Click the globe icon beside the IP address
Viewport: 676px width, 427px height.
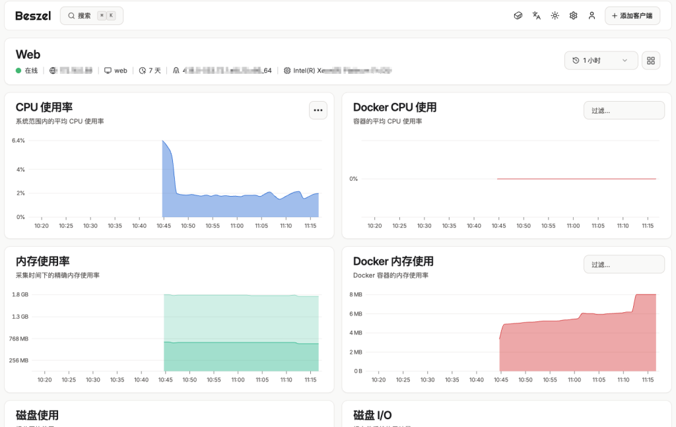click(53, 71)
